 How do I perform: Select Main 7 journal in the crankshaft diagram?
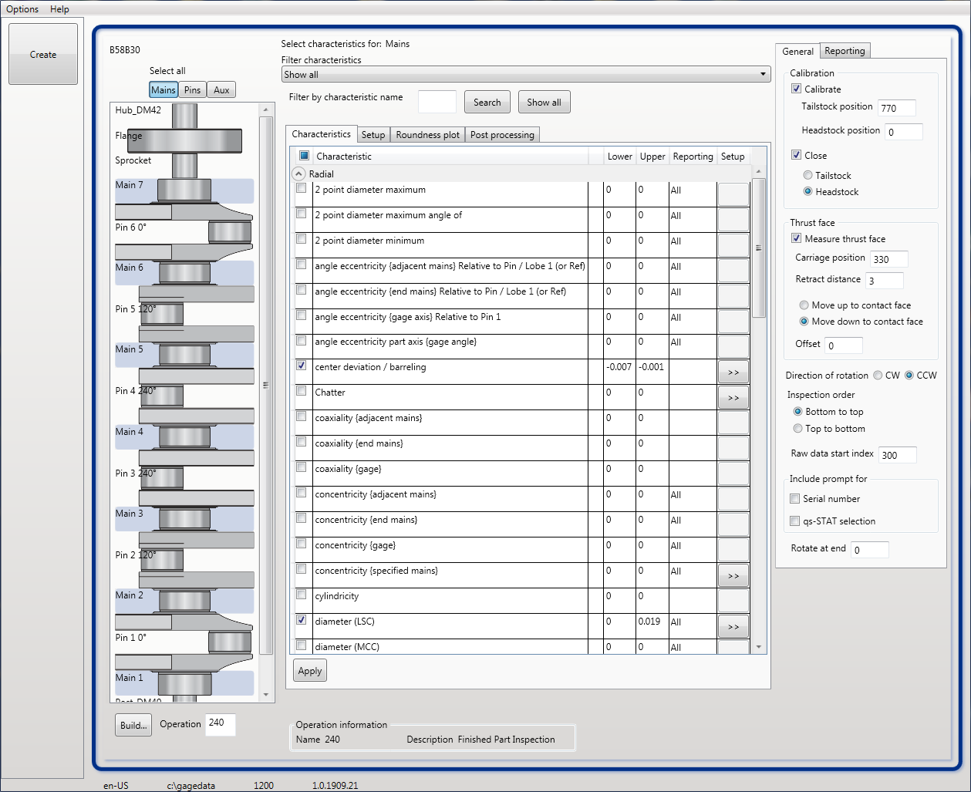point(128,184)
